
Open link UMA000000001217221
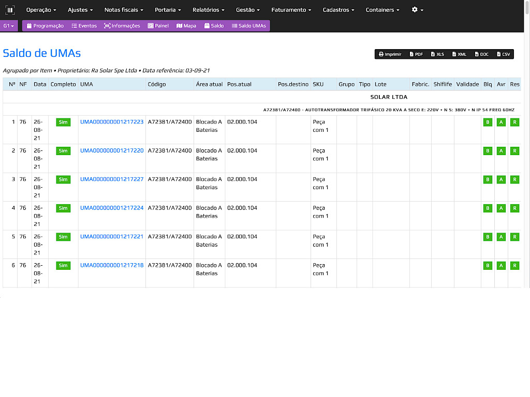tap(112, 237)
